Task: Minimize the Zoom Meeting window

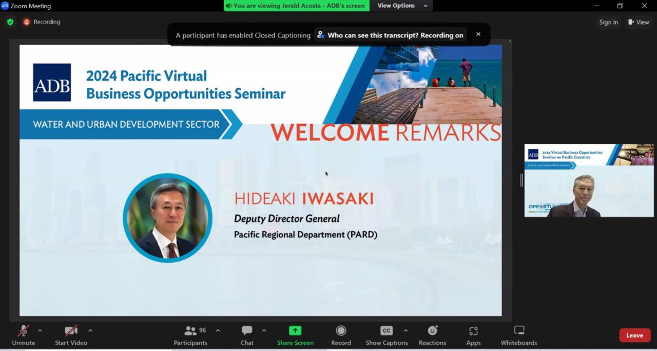Action: [x=596, y=6]
